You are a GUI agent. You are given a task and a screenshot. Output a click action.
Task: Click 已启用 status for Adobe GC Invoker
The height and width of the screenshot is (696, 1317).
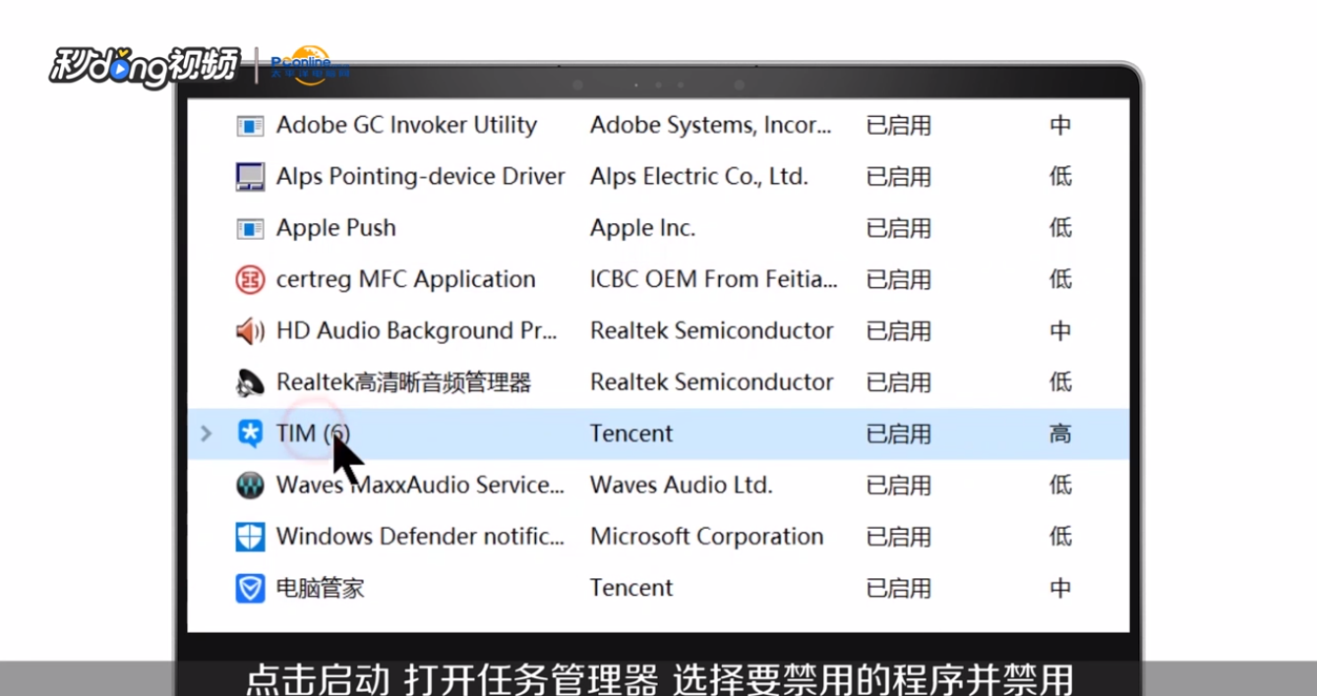pos(899,126)
